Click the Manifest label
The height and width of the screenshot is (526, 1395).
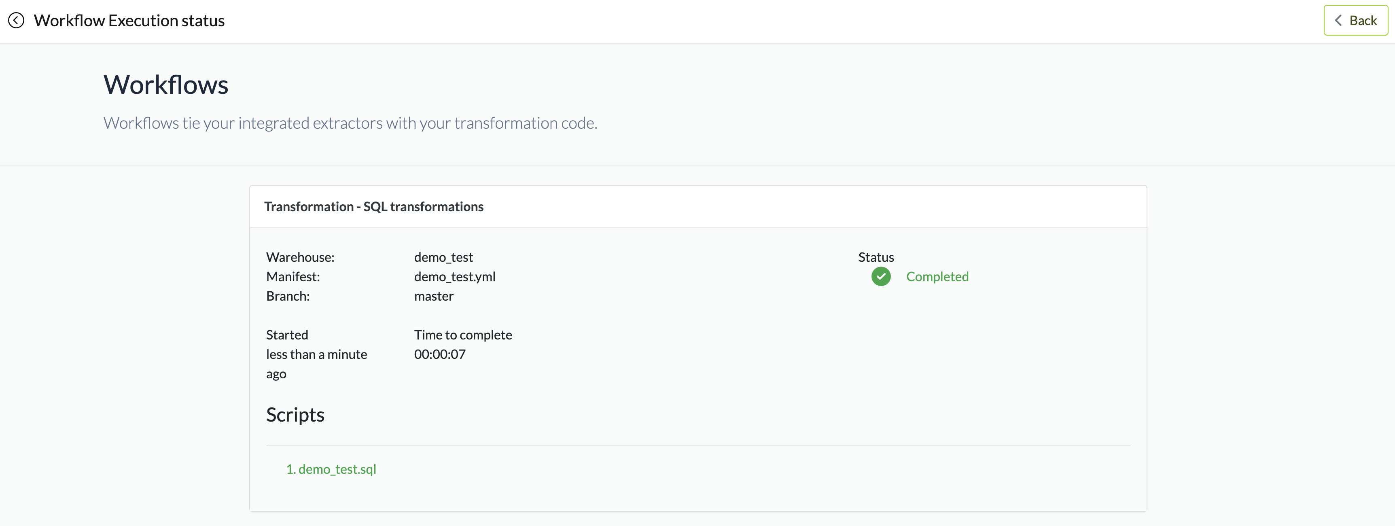293,277
